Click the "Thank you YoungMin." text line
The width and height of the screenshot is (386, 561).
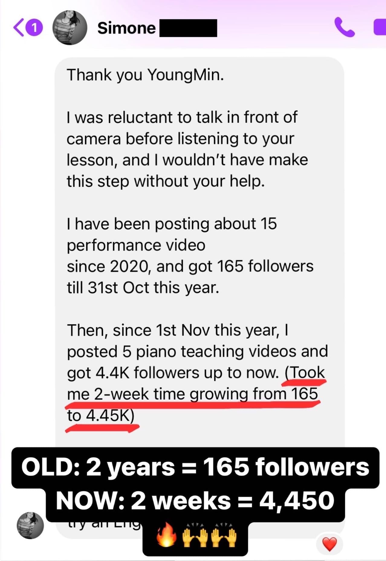point(145,75)
